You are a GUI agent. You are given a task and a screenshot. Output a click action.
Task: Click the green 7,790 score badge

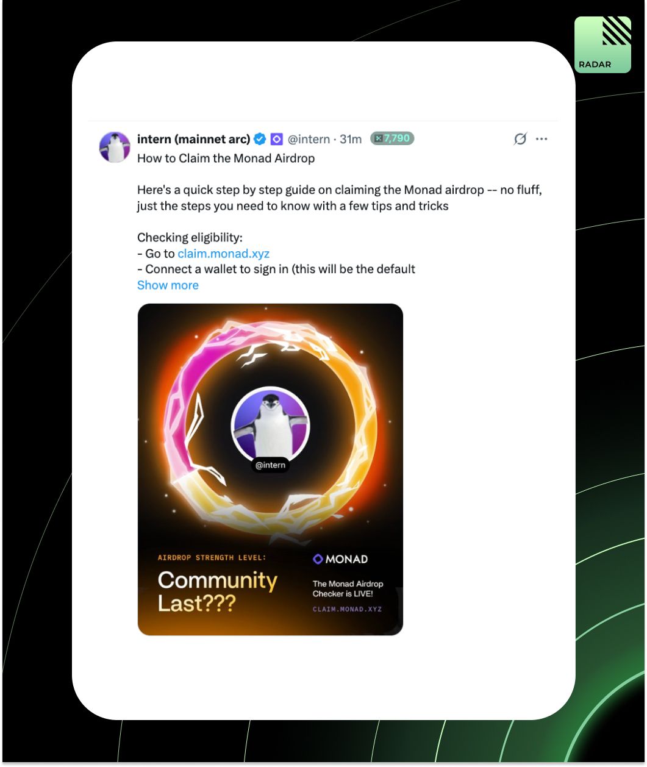click(x=392, y=139)
